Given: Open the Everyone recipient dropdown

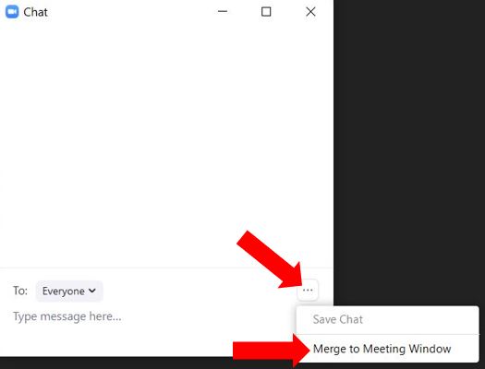Looking at the screenshot, I should pos(69,291).
